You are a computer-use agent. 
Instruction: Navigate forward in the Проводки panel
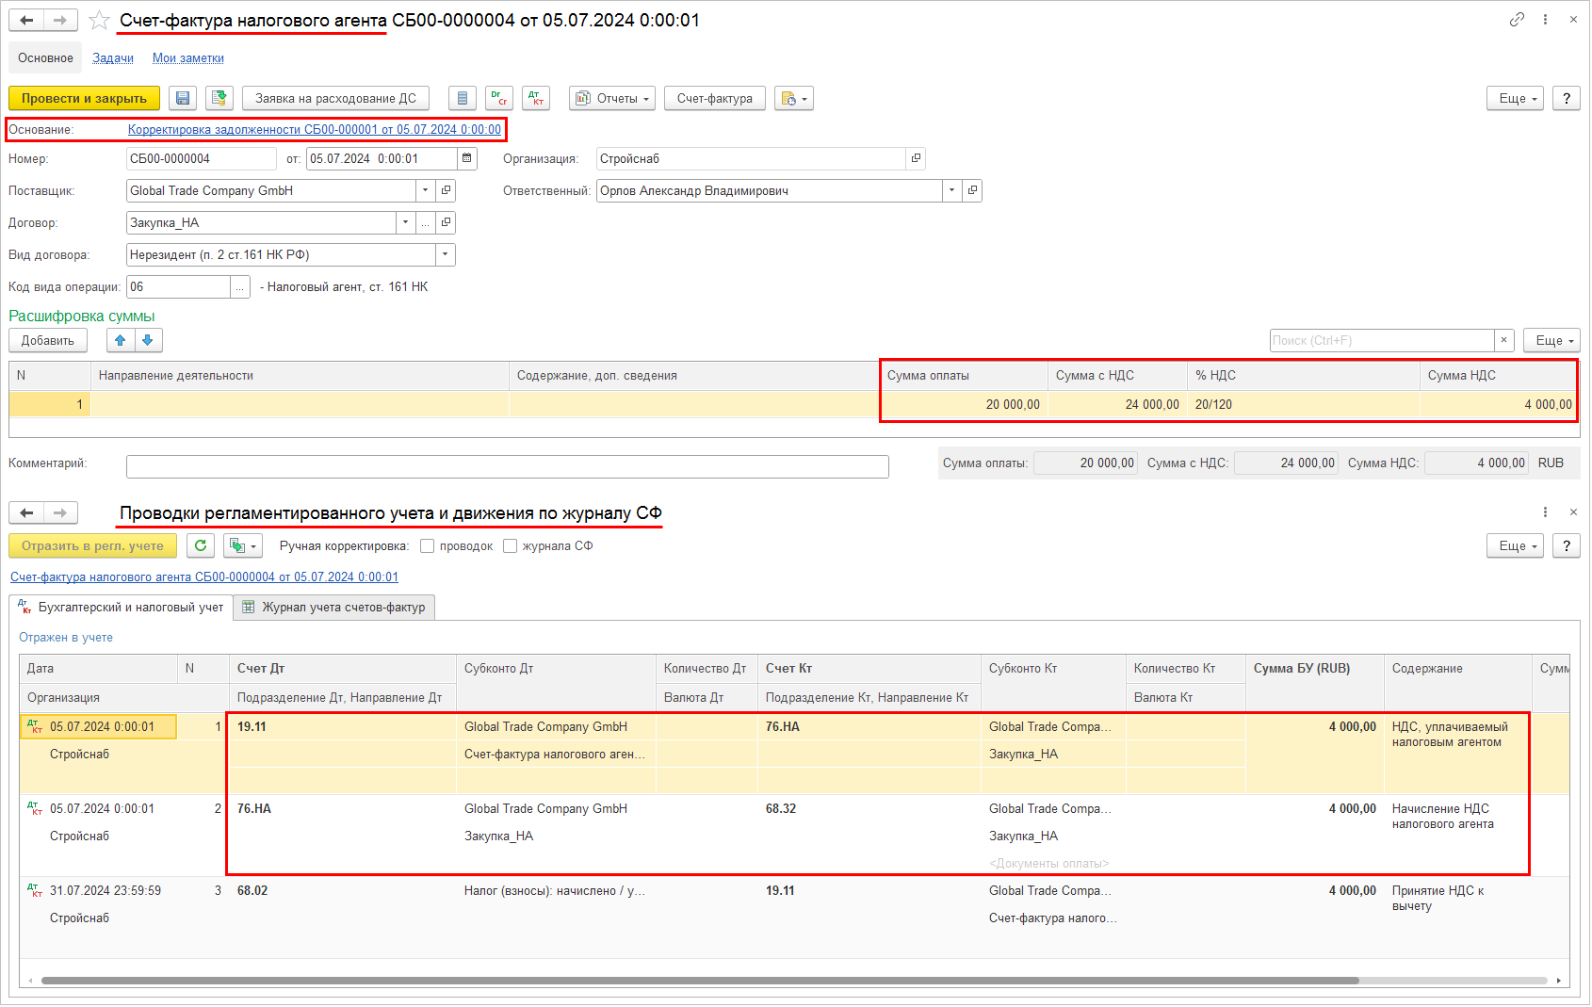(60, 512)
